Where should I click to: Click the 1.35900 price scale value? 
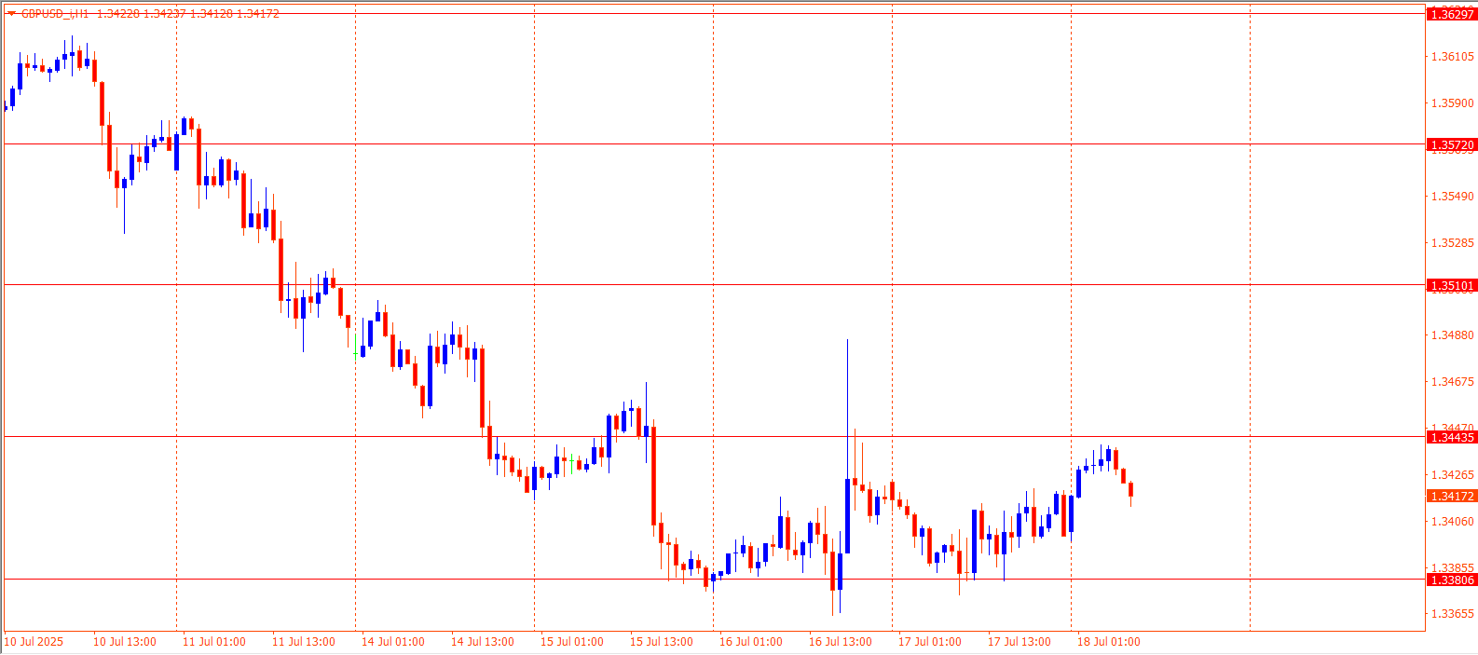(x=1453, y=103)
